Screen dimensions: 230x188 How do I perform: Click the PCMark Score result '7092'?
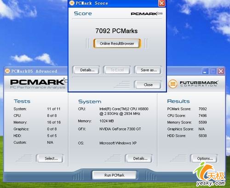pyautogui.click(x=202, y=109)
